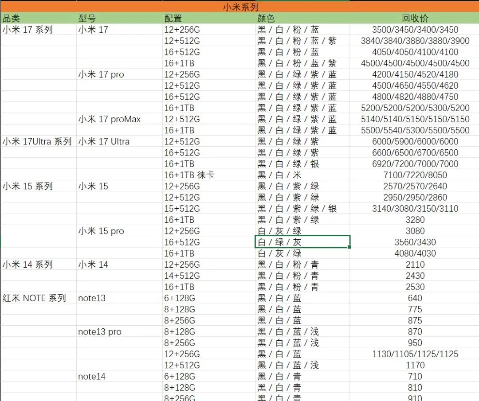Click price cell '2430'

[415, 276]
